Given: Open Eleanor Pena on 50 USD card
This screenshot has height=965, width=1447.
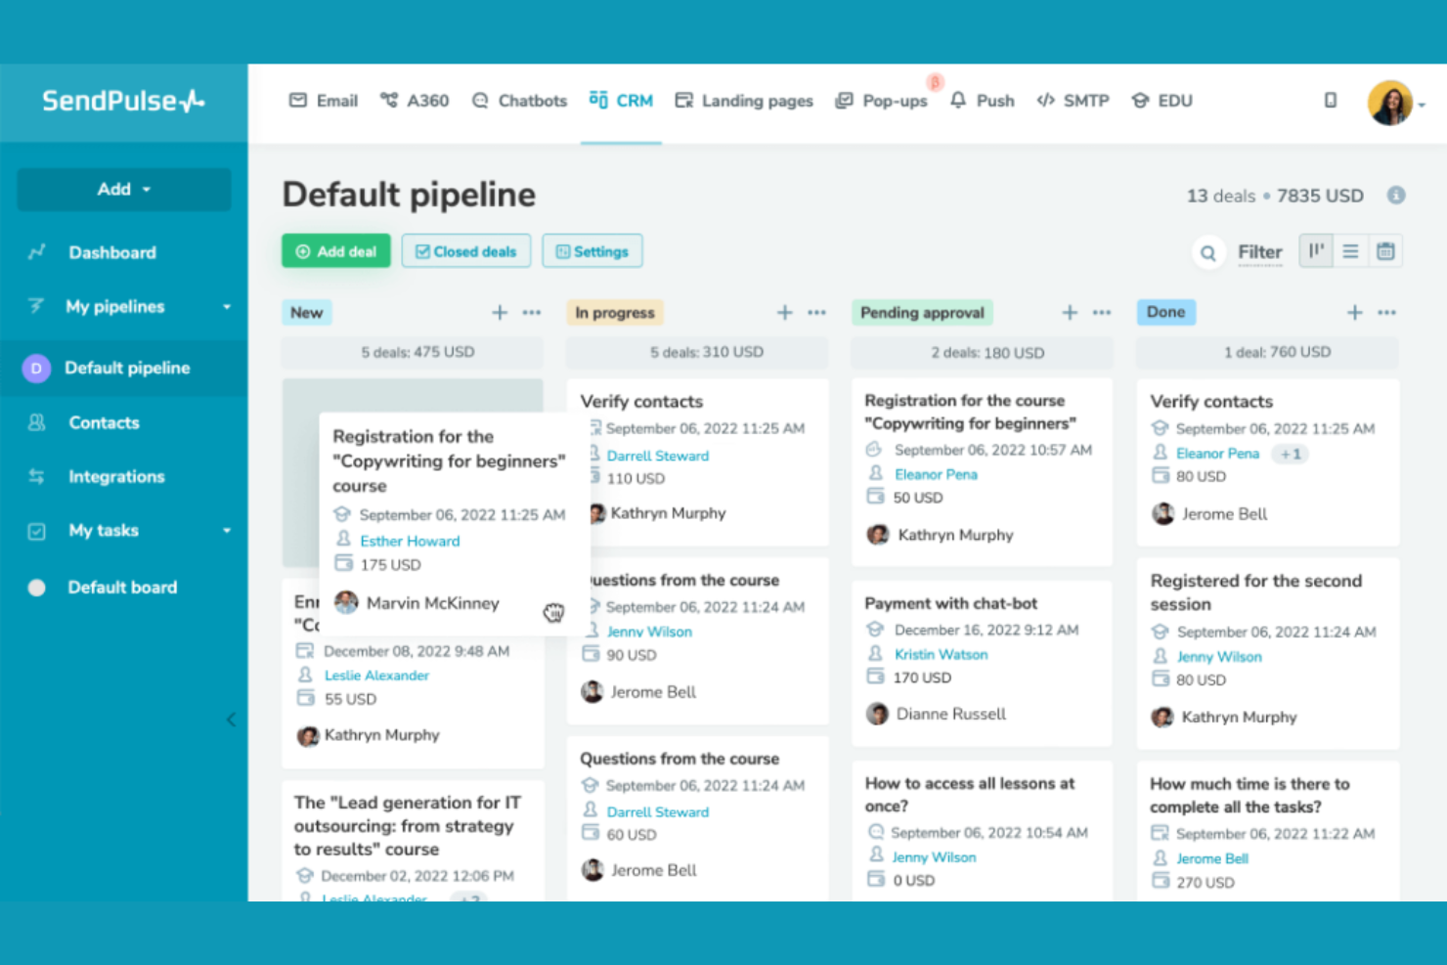Looking at the screenshot, I should [936, 474].
